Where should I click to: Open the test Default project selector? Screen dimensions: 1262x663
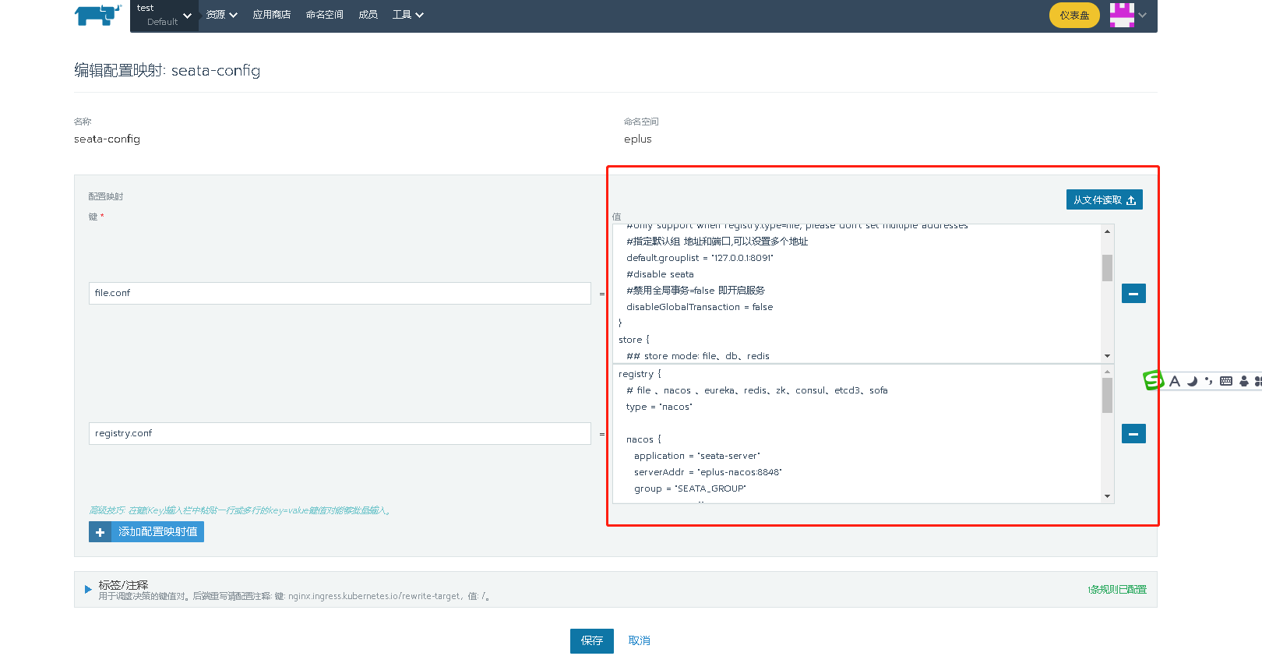164,15
